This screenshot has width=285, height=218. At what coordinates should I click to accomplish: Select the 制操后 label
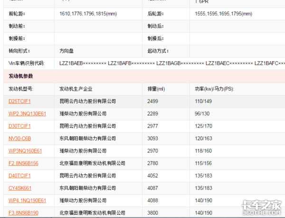(x=156, y=38)
